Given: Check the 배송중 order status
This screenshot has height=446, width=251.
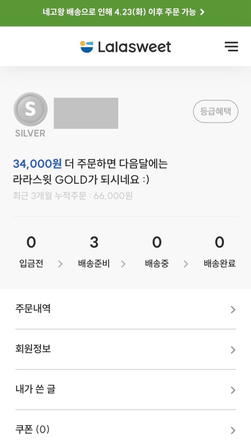Looking at the screenshot, I should click(157, 252).
